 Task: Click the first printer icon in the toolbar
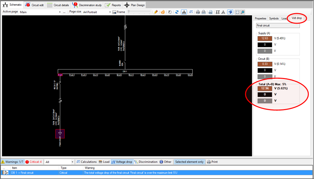pos(198,12)
